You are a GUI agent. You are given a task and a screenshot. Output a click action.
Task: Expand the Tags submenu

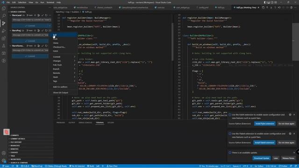(x=63, y=81)
